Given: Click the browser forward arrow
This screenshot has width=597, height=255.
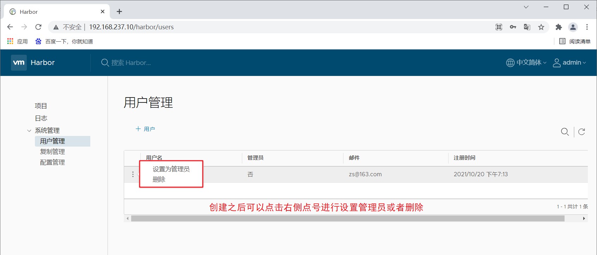Looking at the screenshot, I should pos(24,27).
